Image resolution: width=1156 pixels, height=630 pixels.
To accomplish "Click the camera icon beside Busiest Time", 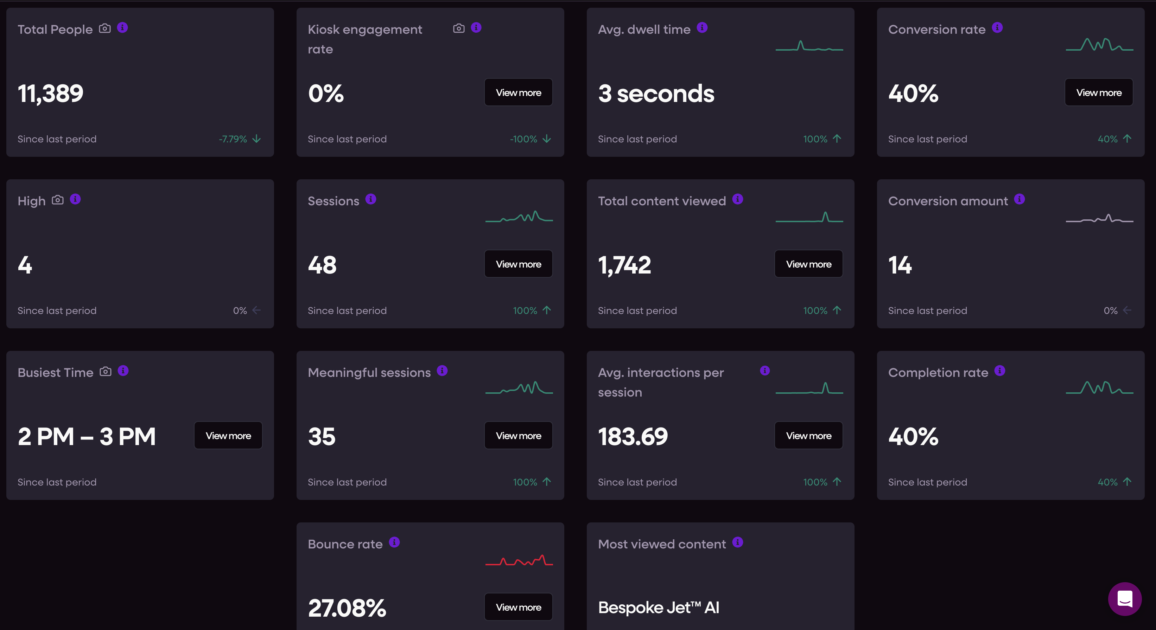I will click(106, 371).
